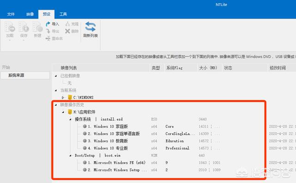Image resolution: width=296 pixels, height=183 pixels.
Task: Click the Import (导入) arrow icon
Action: [48, 24]
